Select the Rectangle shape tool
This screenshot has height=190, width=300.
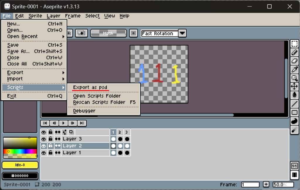pyautogui.click(x=294, y=112)
